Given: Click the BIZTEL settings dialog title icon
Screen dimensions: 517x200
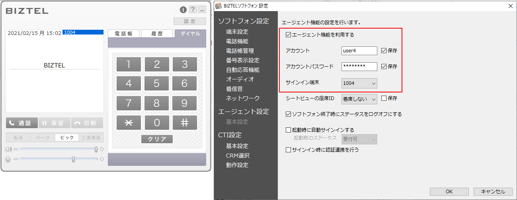Looking at the screenshot, I should coord(219,6).
